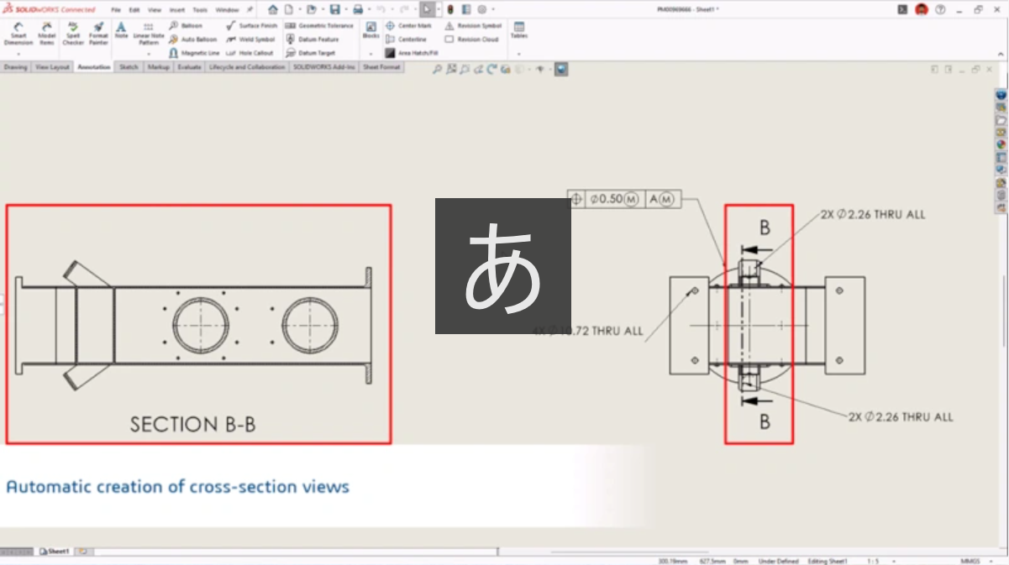
Task: Click the Sheet1 tab at the bottom
Action: tap(55, 552)
